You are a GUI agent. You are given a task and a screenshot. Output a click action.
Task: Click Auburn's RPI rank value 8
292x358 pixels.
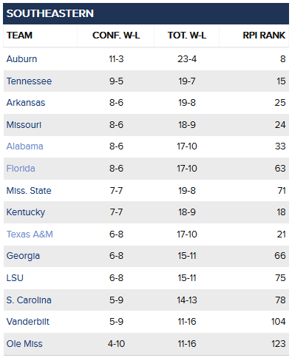coord(283,59)
